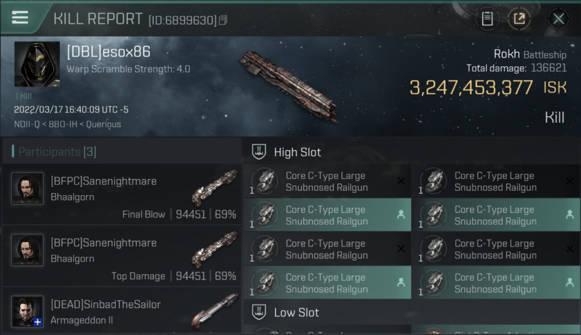The height and width of the screenshot is (335, 581).
Task: Click esox86 pilot portrait
Action: coord(37,64)
